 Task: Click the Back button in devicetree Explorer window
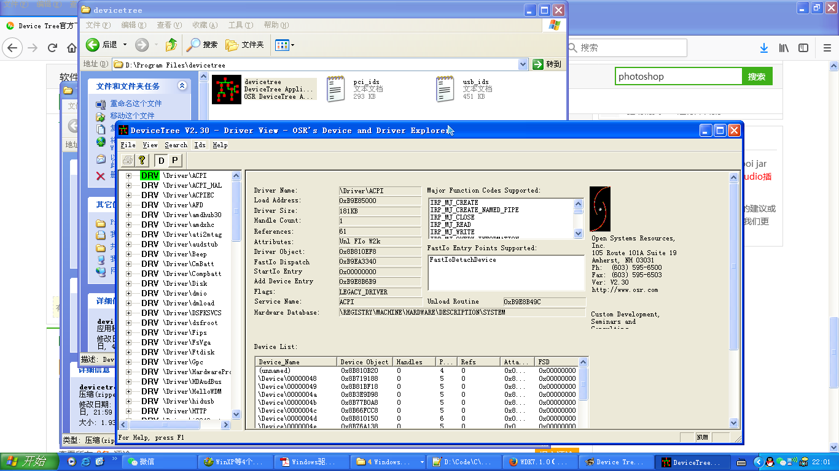pos(102,44)
